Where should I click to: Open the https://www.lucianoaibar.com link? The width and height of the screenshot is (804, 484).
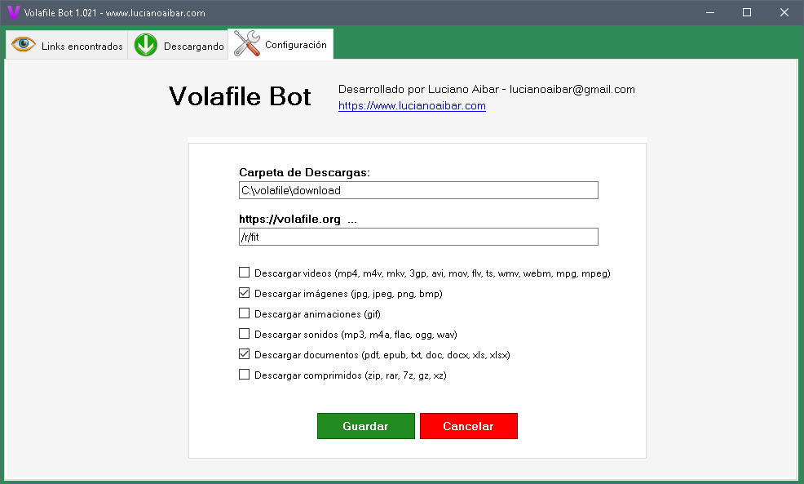(412, 106)
